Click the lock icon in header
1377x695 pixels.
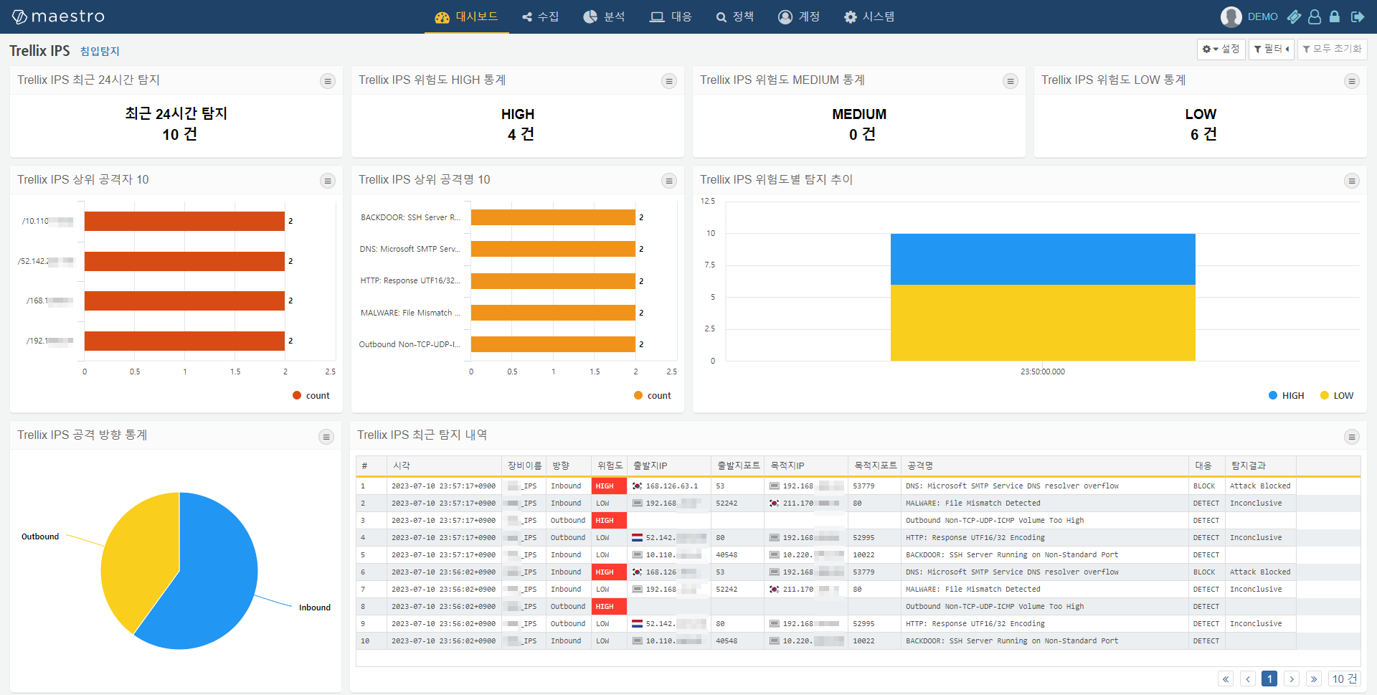1335,16
